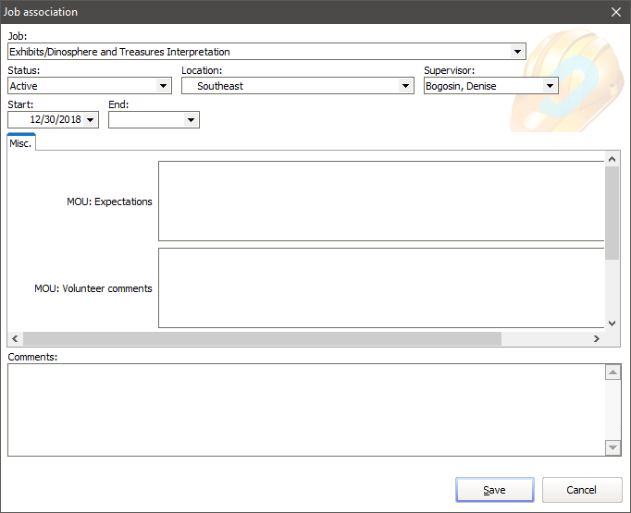Viewport: 631px width, 513px height.
Task: Click inside the MOU: Expectations text box
Action: click(x=379, y=201)
